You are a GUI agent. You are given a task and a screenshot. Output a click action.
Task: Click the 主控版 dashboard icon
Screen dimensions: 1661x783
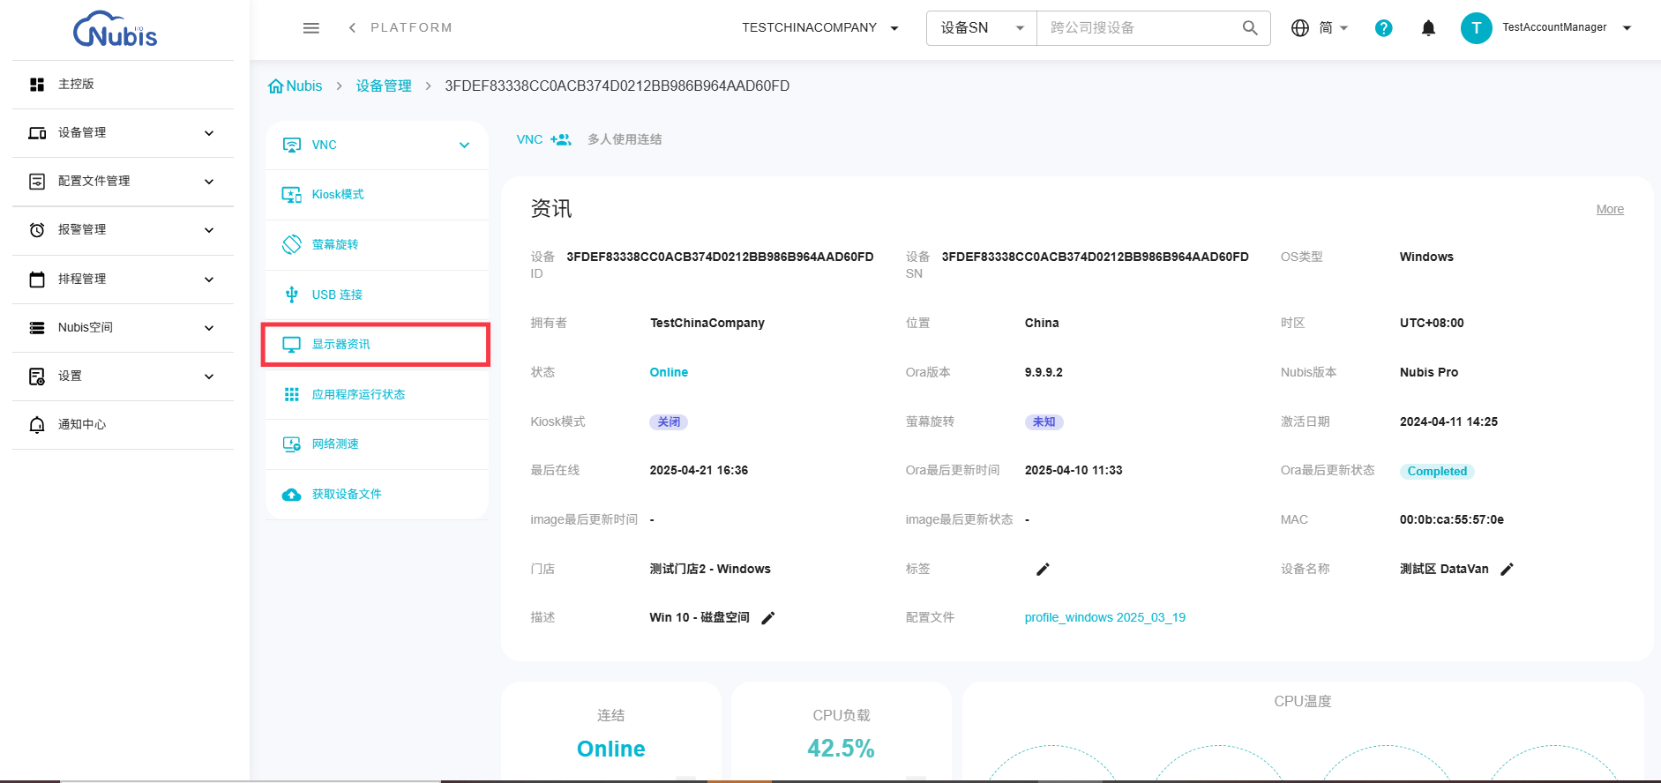37,85
